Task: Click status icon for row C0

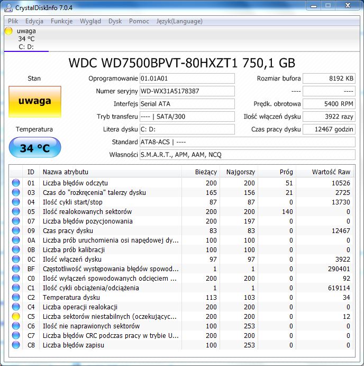Action: [16, 278]
